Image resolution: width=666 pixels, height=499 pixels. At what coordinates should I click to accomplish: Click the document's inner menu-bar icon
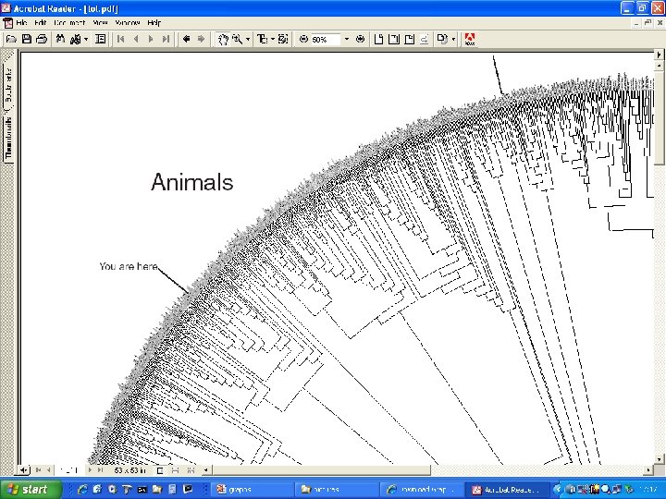7,22
